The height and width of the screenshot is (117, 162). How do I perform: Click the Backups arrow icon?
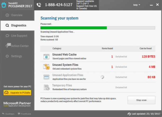click(x=3, y=114)
